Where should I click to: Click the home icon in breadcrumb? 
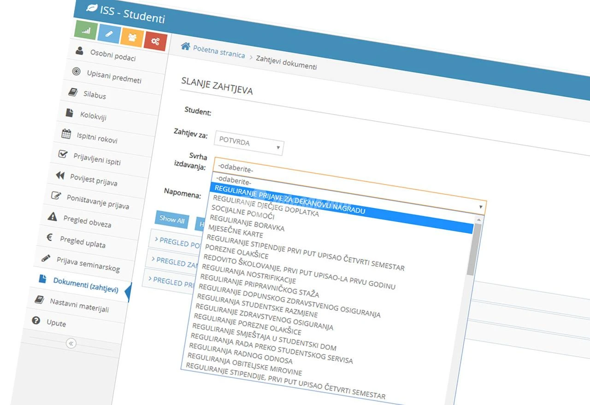tap(185, 46)
